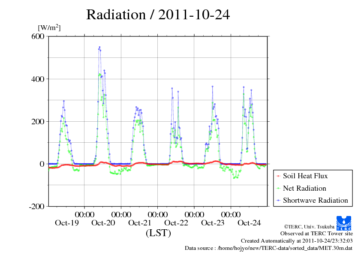Click the Oct-24 date label
The width and height of the screenshot is (361, 255).
249,223
